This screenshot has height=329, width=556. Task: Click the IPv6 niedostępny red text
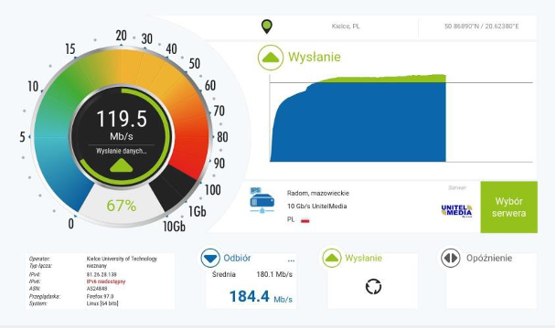click(106, 281)
